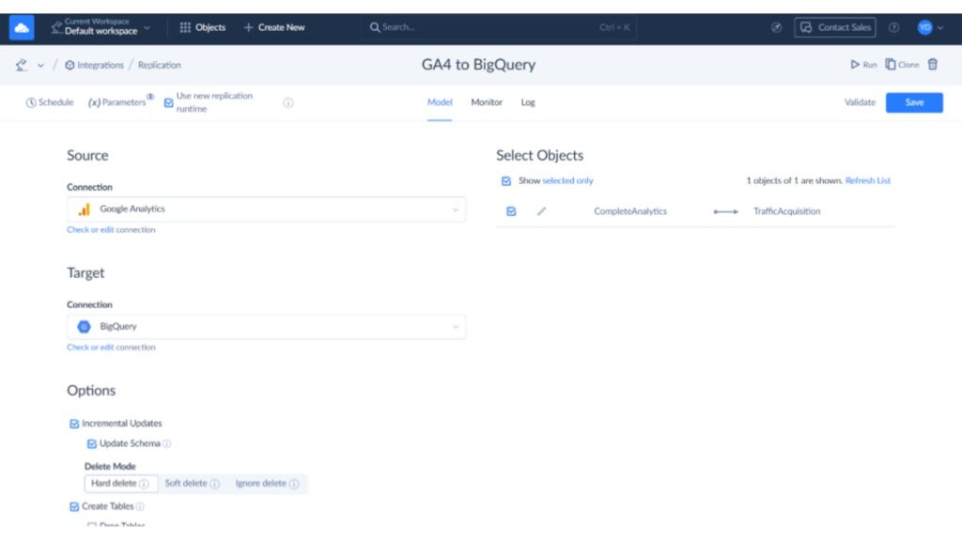Click the compass icon in top bar
The height and width of the screenshot is (541, 962).
[x=776, y=27]
